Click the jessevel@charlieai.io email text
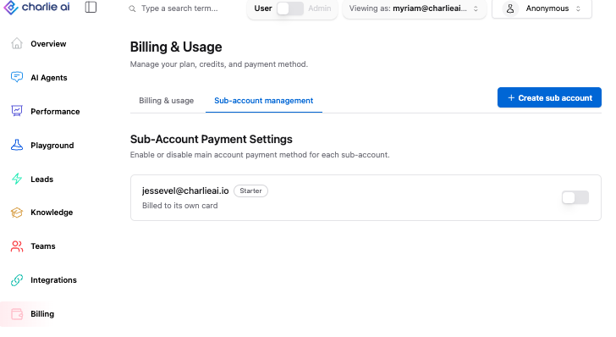The image size is (616, 337). point(185,191)
